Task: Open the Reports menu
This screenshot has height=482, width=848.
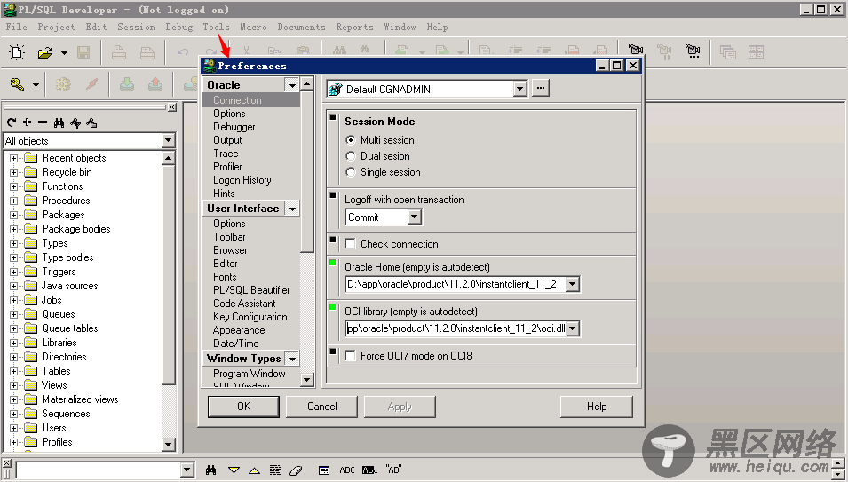Action: click(x=355, y=27)
